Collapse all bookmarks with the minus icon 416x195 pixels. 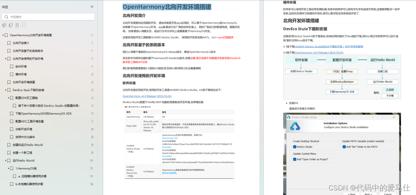pos(11,25)
